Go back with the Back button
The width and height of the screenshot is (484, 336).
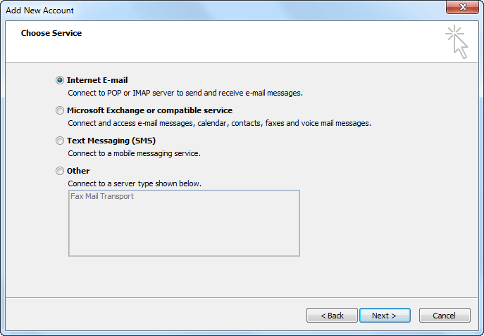coord(332,316)
